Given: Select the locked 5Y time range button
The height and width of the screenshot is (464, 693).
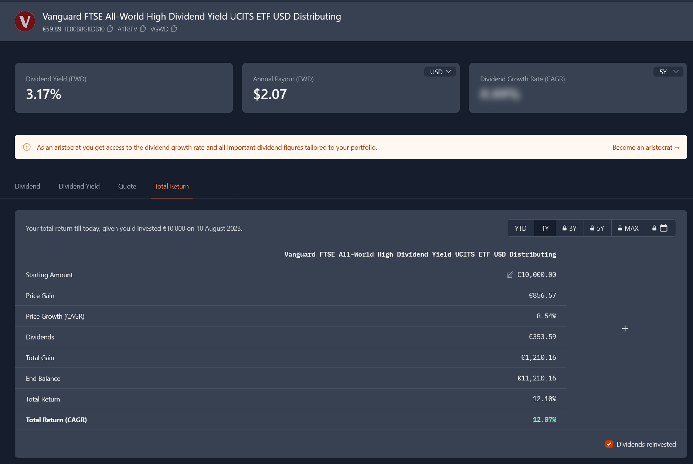Looking at the screenshot, I should (x=597, y=228).
